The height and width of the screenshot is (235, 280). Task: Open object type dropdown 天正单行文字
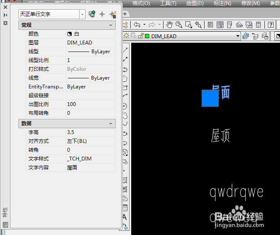[x=82, y=14]
